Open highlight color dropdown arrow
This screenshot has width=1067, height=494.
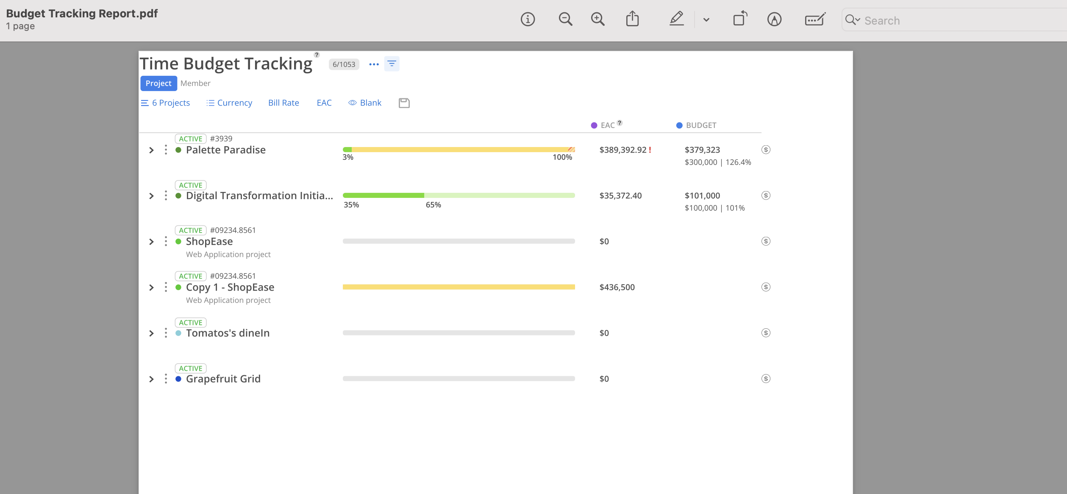706,20
